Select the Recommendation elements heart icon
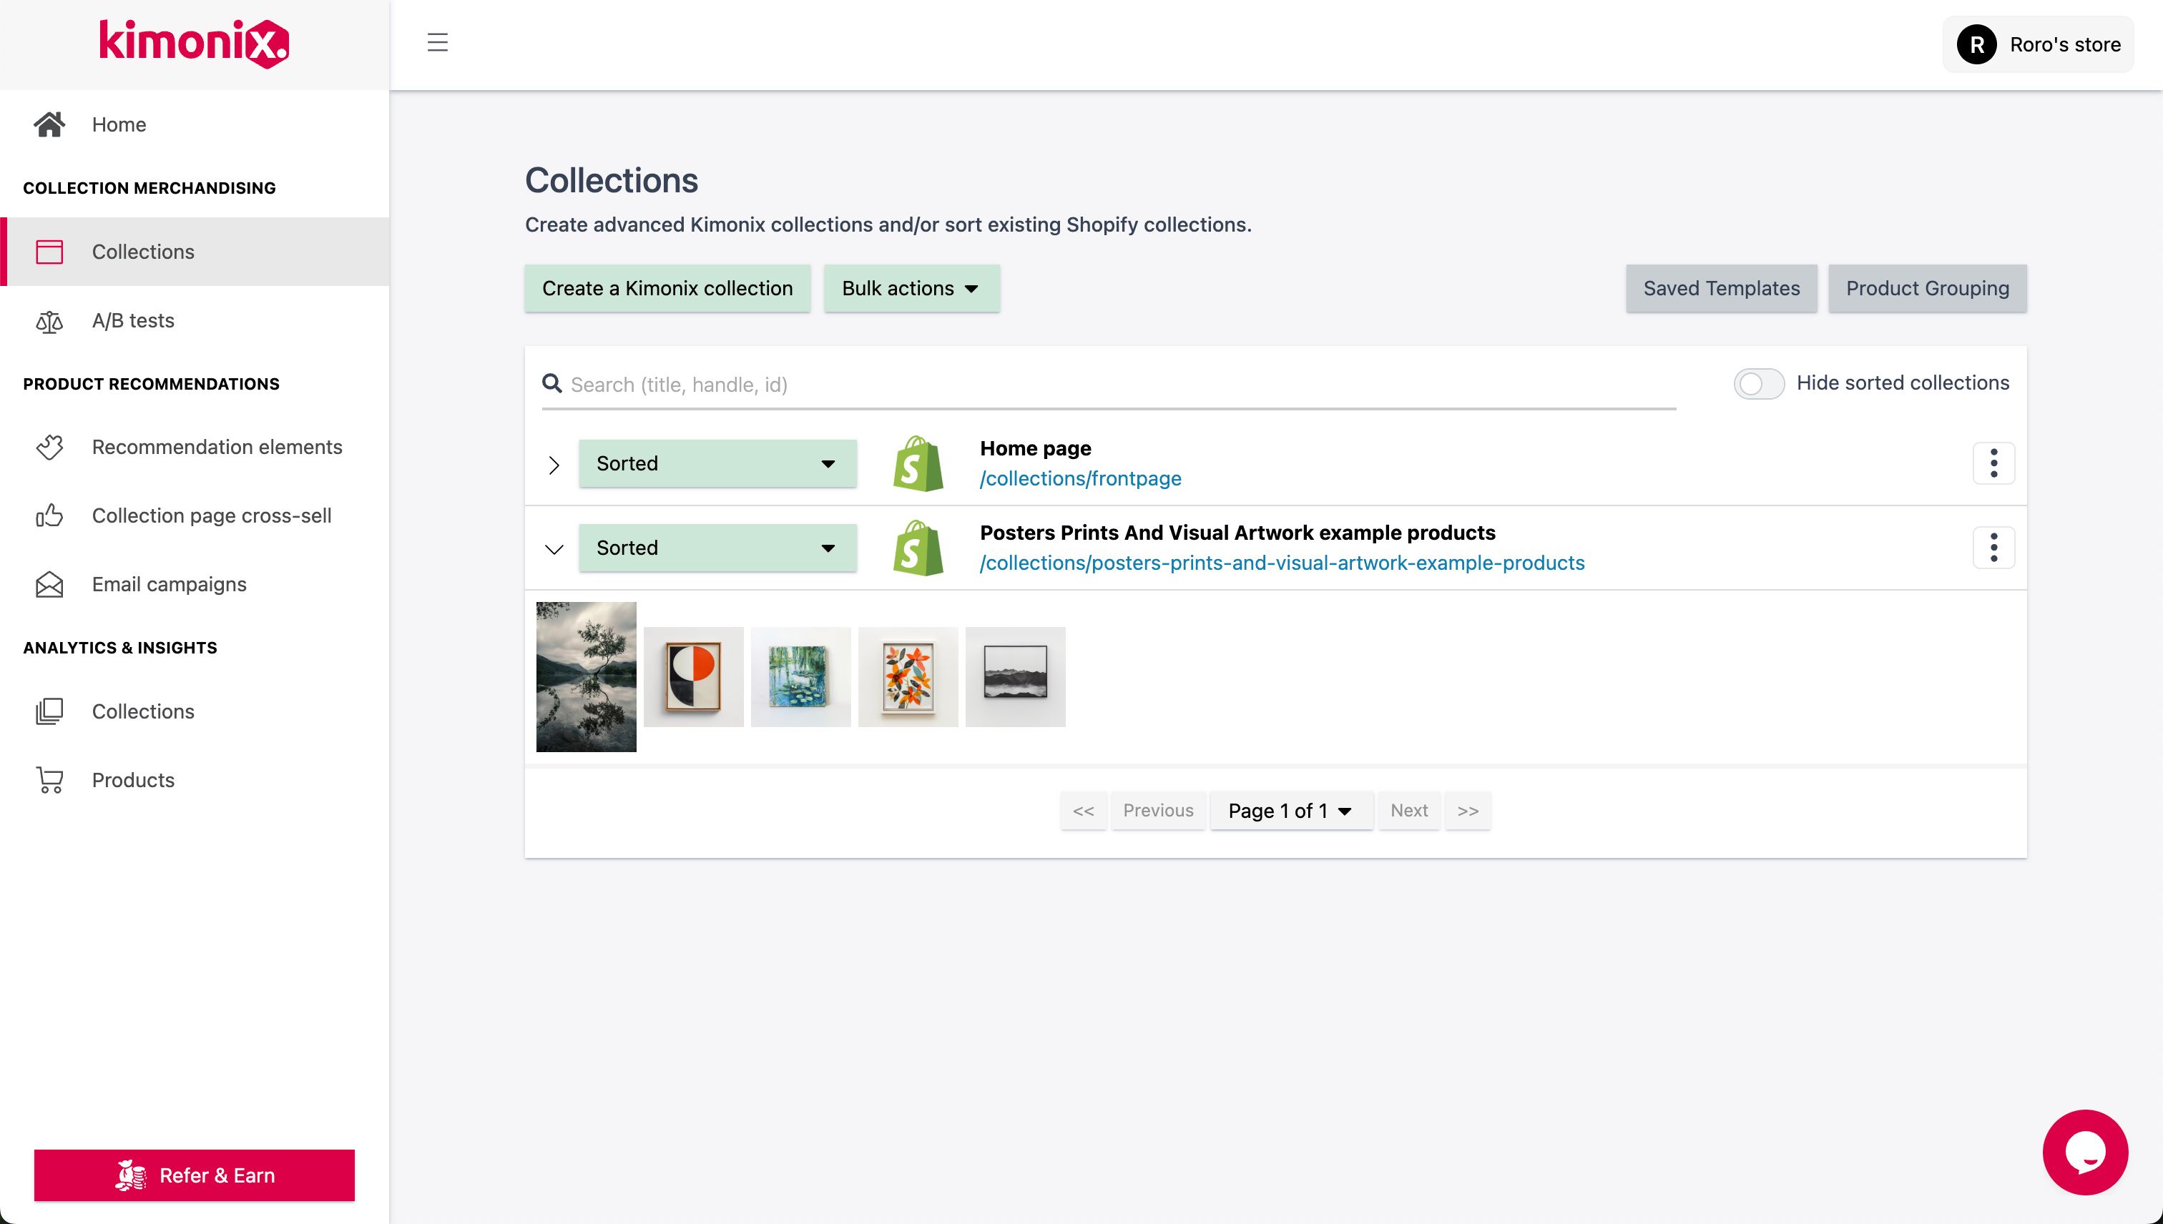Image resolution: width=2163 pixels, height=1224 pixels. tap(49, 448)
